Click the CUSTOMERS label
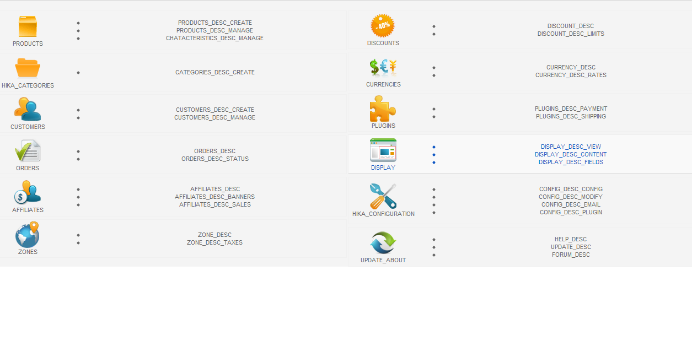Image resolution: width=692 pixels, height=357 pixels. click(x=28, y=127)
